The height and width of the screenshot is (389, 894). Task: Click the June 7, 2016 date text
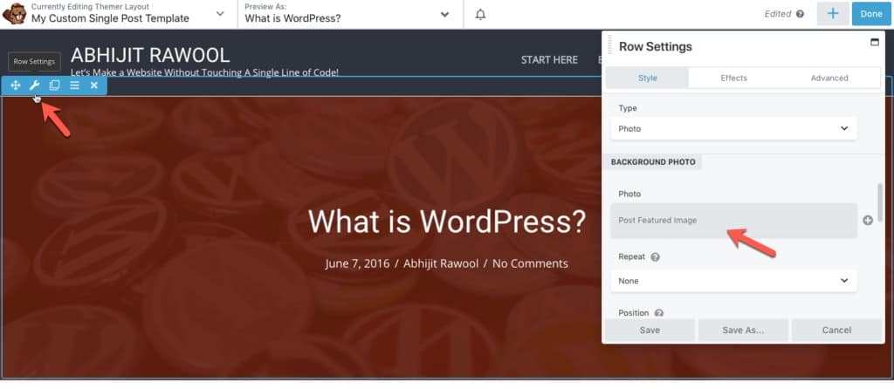pos(357,263)
